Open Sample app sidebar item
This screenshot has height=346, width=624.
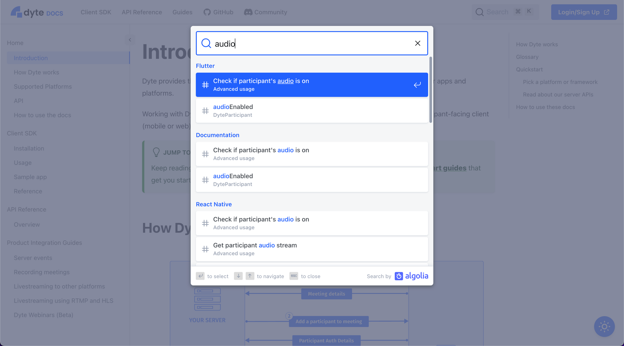pos(30,177)
